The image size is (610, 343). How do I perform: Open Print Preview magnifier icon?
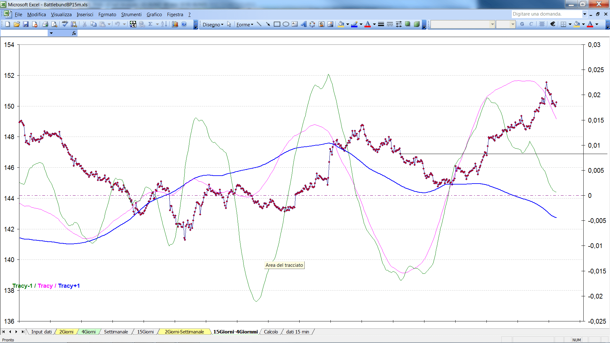[54, 24]
